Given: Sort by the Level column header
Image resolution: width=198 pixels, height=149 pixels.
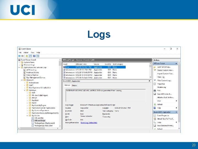Looking at the screenshot, I should tap(68, 64).
